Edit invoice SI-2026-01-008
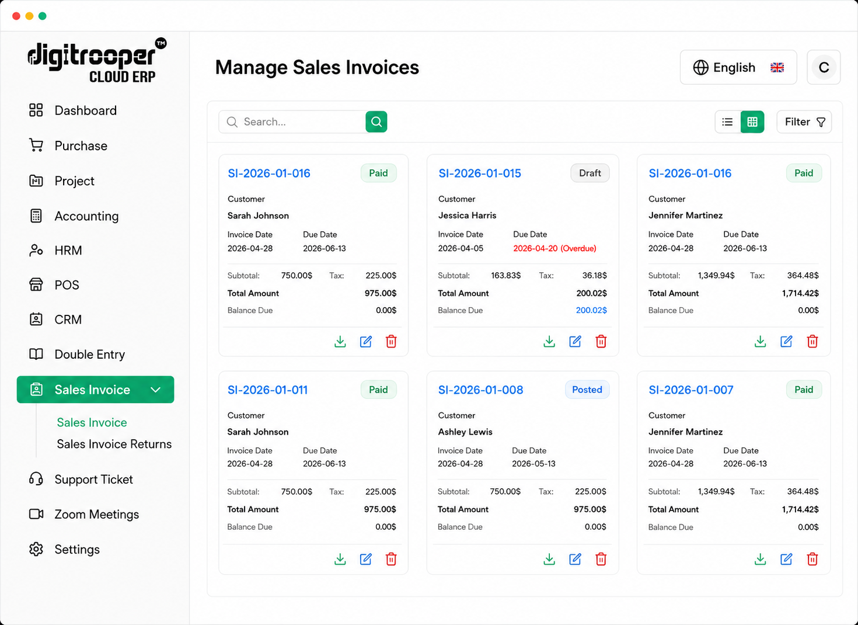Viewport: 858px width, 625px height. [x=575, y=559]
